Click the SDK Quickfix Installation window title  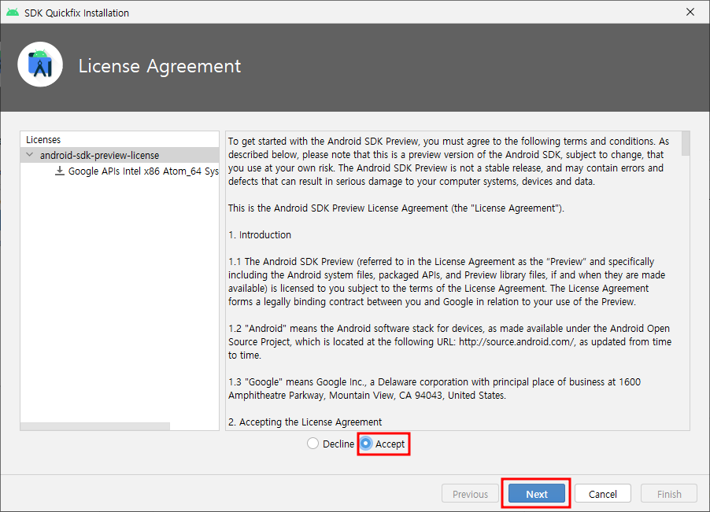tap(76, 13)
